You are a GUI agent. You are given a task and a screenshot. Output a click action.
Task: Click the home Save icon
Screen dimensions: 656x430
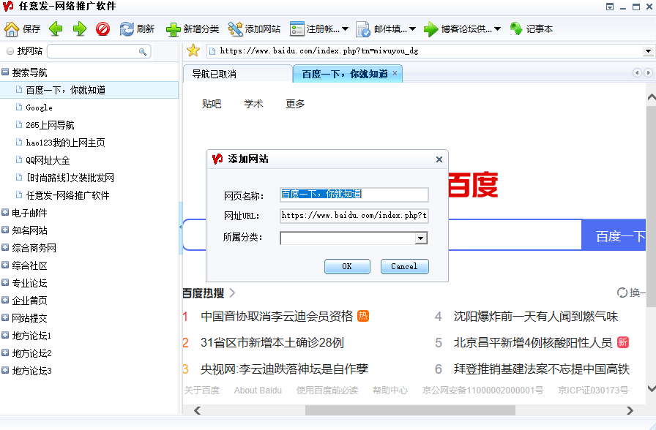(x=12, y=29)
